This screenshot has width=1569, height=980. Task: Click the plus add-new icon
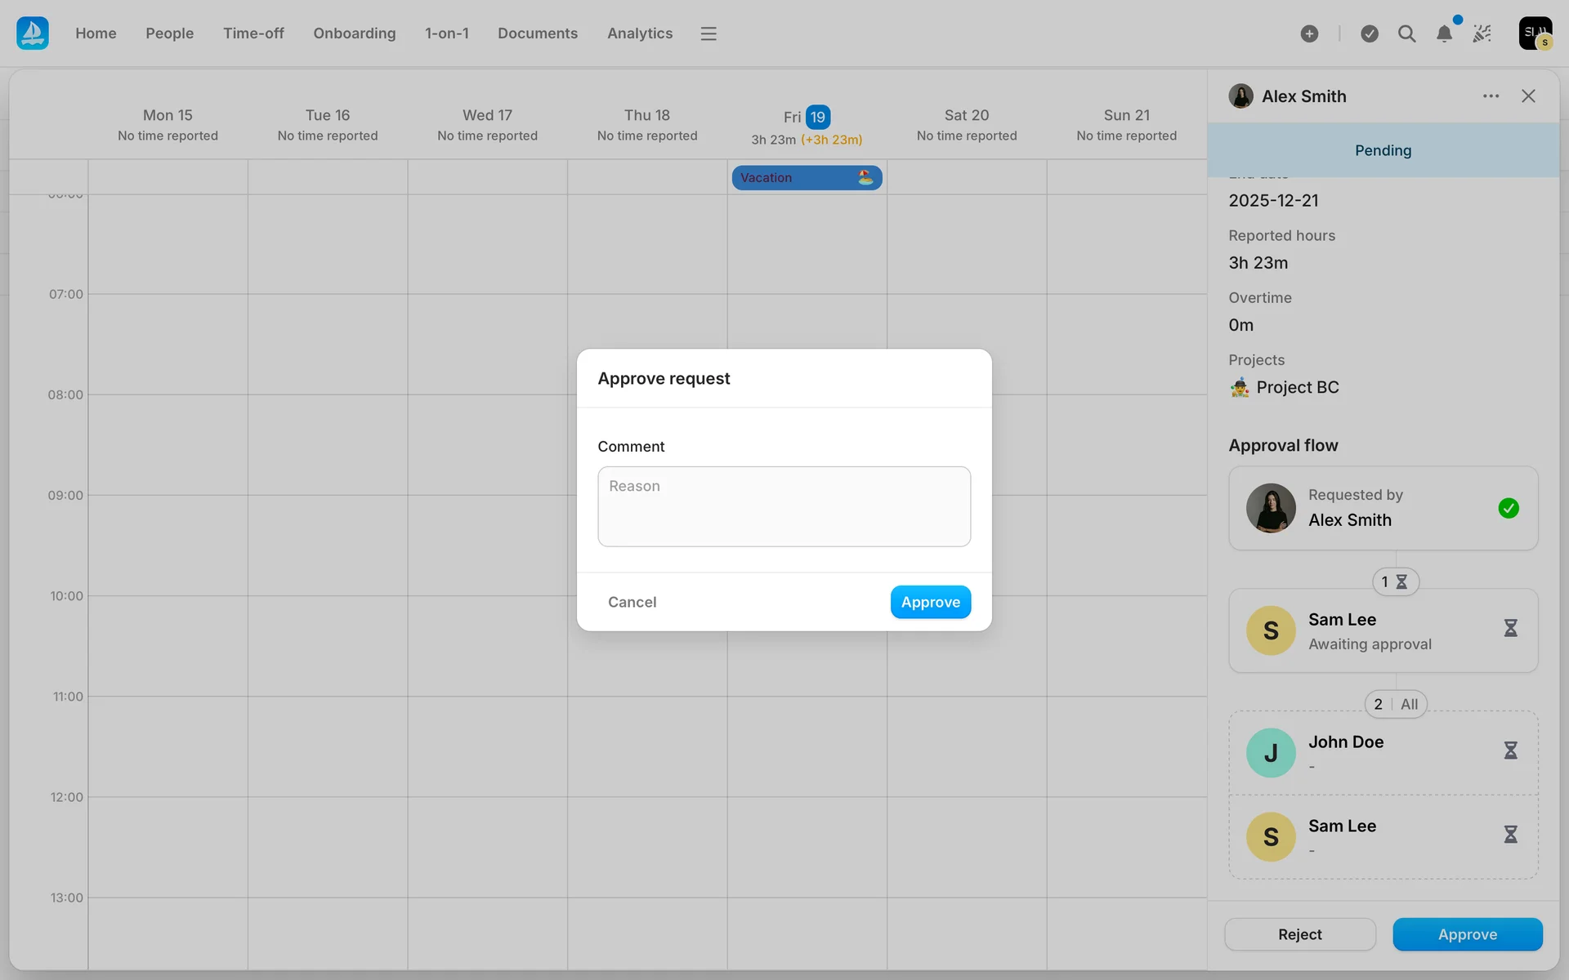click(x=1309, y=33)
